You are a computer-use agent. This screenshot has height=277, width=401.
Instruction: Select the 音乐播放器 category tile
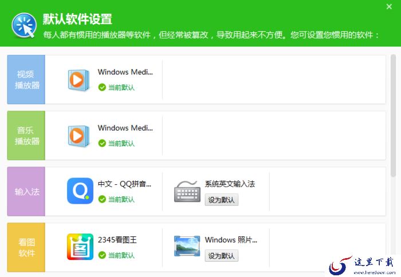(26, 136)
